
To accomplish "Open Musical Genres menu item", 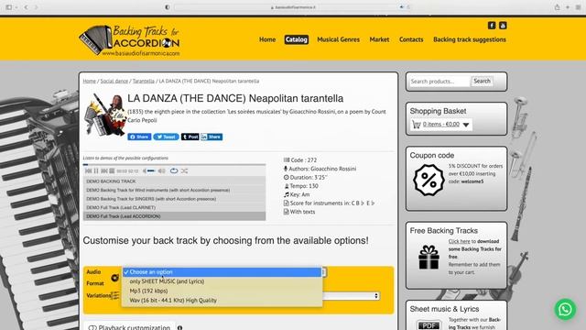I will [x=338, y=39].
